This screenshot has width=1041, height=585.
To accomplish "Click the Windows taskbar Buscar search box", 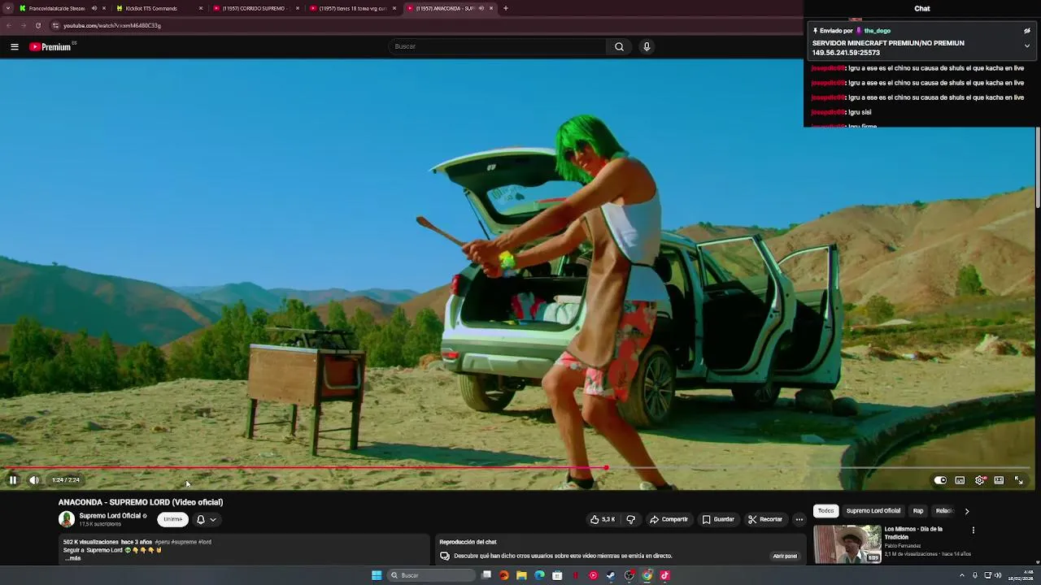I will (431, 575).
